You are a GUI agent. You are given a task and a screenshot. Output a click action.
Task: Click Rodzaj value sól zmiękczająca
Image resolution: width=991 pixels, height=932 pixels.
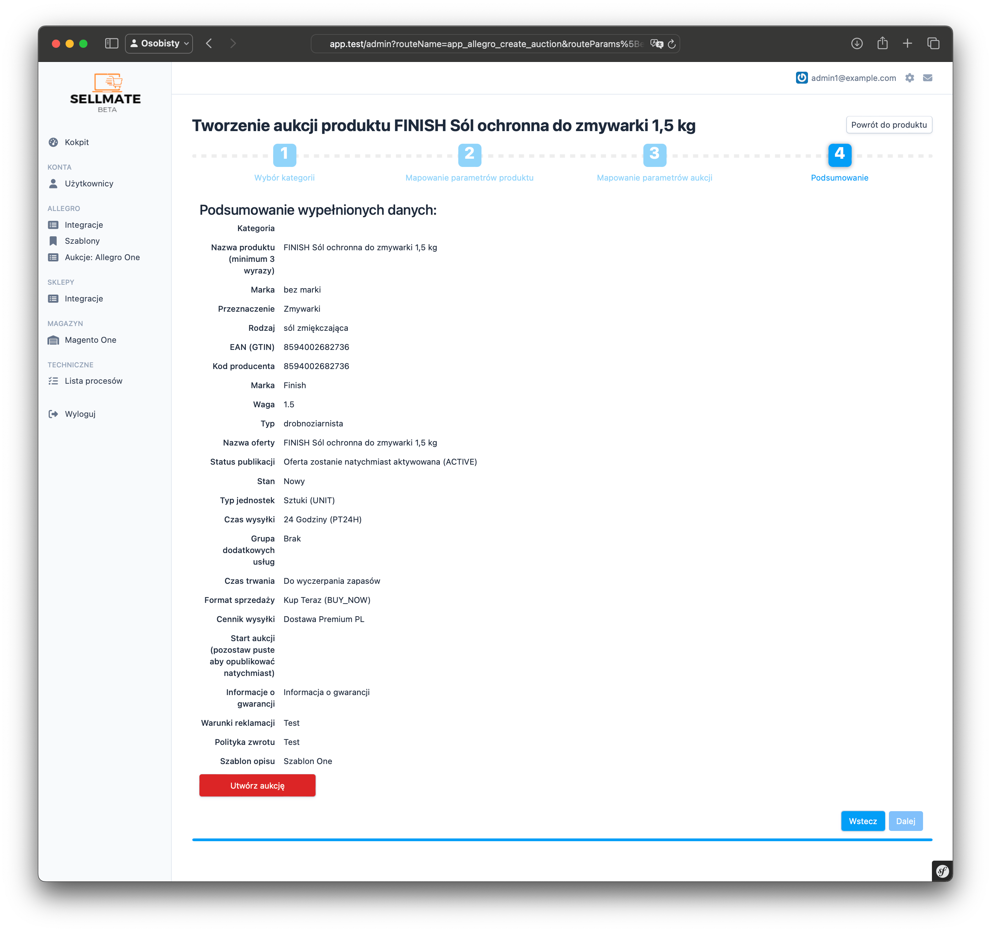pos(316,328)
